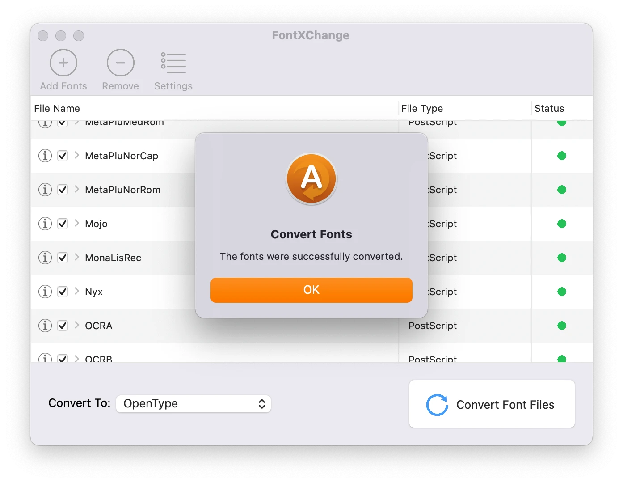
Task: Click the green status dot for Mojo
Action: [562, 224]
